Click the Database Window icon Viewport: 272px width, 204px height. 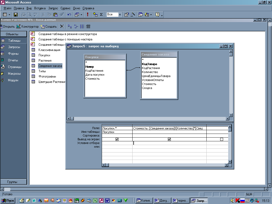[x=141, y=15]
